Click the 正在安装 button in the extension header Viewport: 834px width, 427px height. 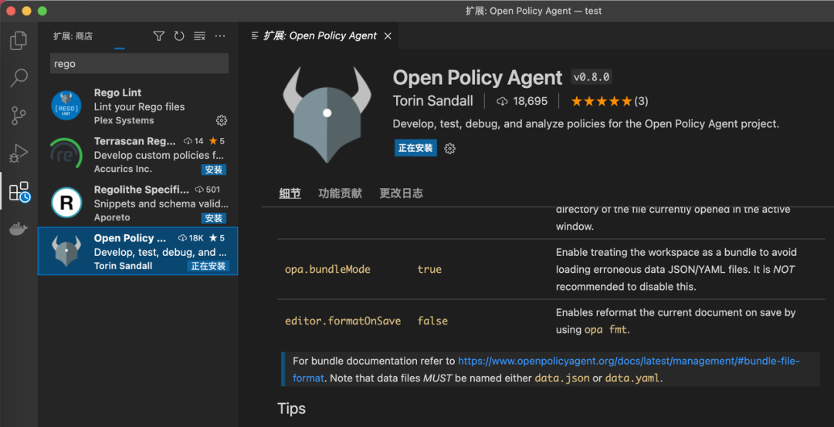click(x=415, y=148)
